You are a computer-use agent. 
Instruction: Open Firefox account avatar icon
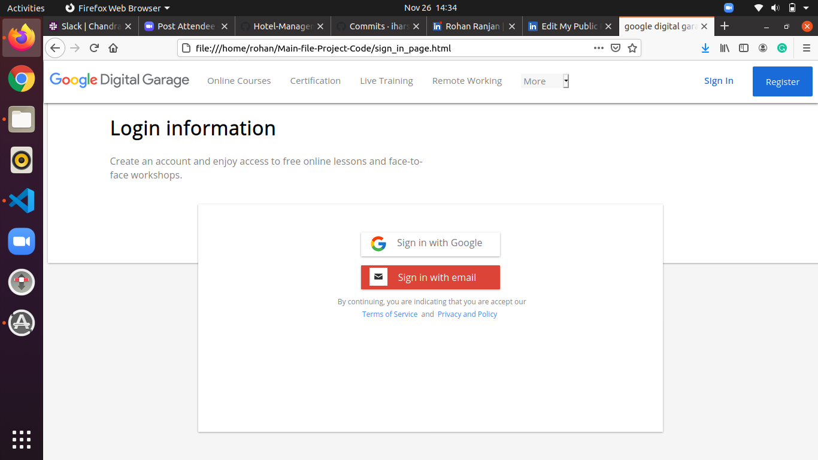763,48
